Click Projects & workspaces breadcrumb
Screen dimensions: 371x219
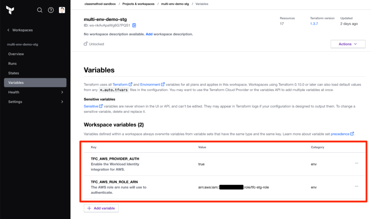(x=138, y=4)
